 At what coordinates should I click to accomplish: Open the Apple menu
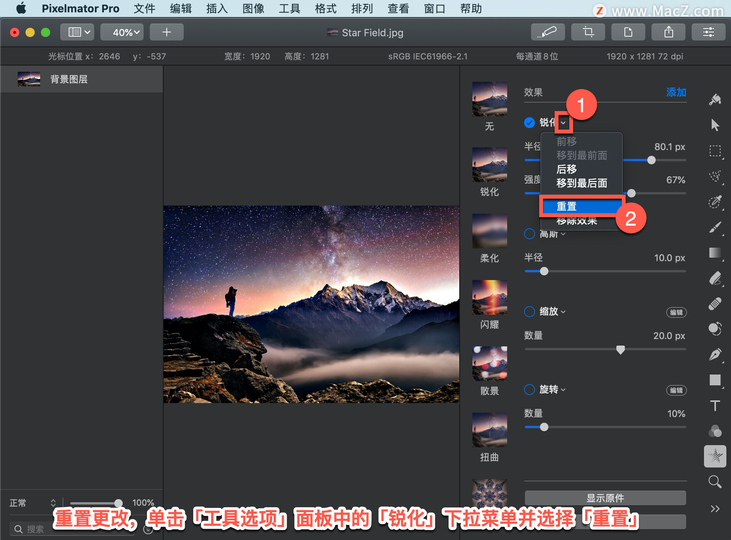21,8
